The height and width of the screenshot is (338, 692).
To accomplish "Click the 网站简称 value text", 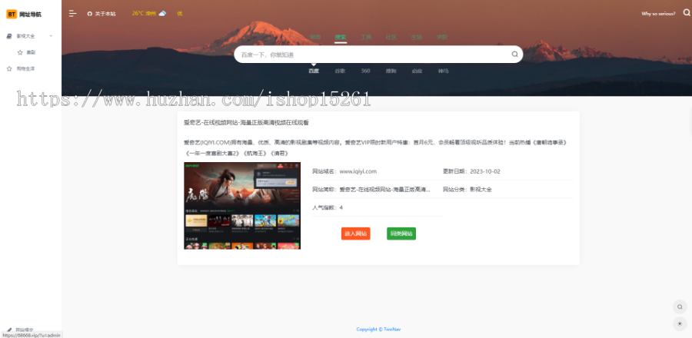I will click(384, 190).
